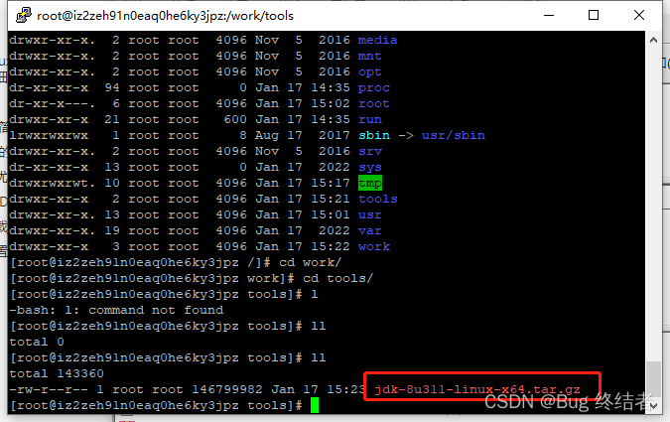This screenshot has width=670, height=422.
Task: Click the 'srv' directory name
Action: pyautogui.click(x=370, y=151)
